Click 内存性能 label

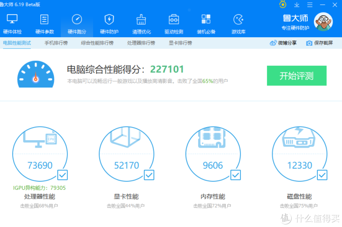(213, 196)
